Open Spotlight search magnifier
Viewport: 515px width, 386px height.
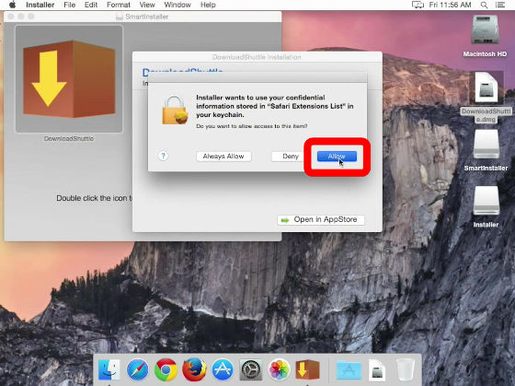484,5
